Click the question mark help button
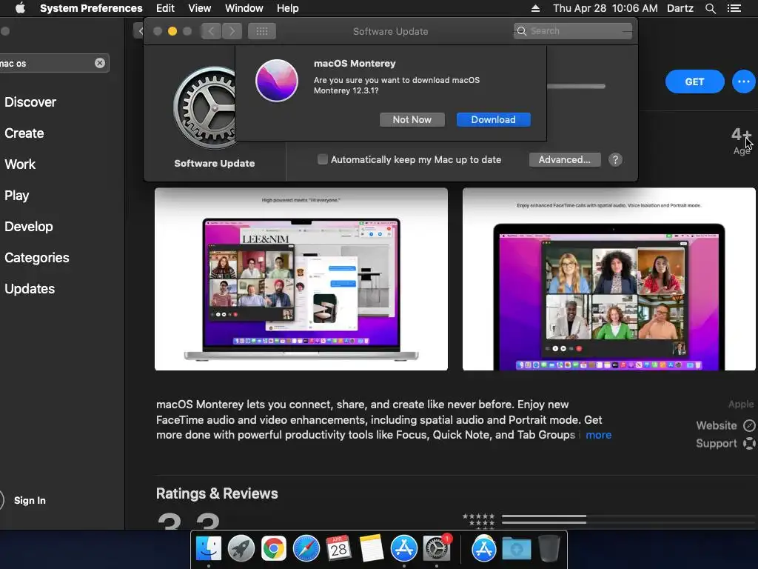The image size is (758, 569). pyautogui.click(x=615, y=160)
